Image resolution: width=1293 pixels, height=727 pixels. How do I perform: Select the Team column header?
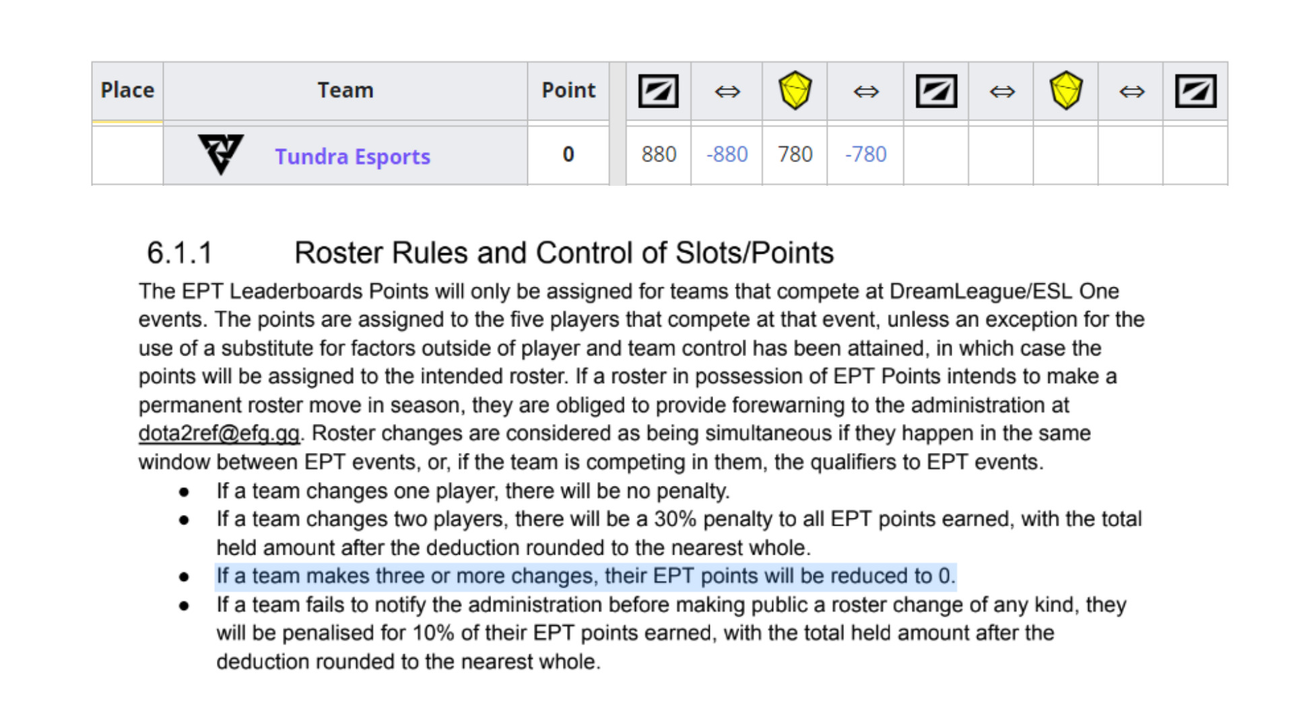pos(345,90)
